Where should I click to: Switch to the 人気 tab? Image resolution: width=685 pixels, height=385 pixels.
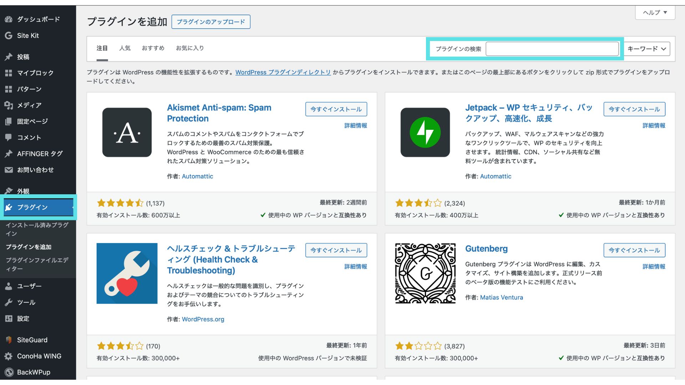125,48
